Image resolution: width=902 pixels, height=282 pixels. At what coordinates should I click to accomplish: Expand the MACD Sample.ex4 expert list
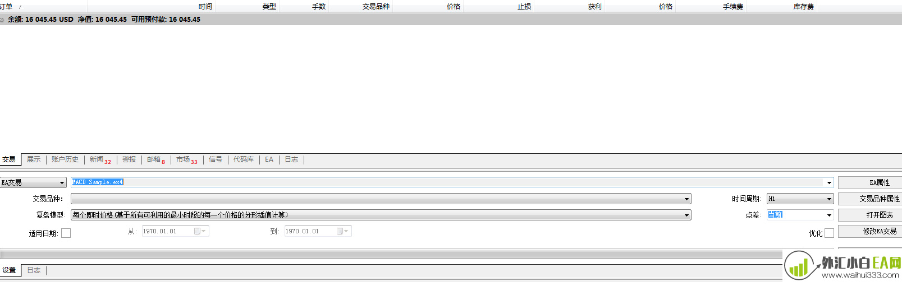pos(829,183)
